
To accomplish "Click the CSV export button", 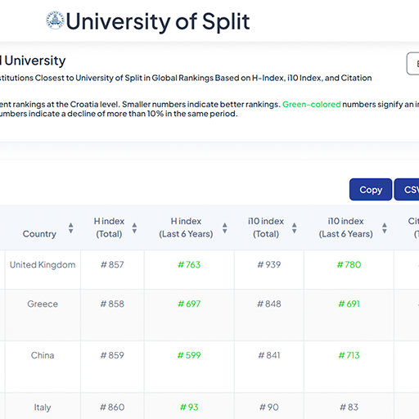I will [407, 190].
